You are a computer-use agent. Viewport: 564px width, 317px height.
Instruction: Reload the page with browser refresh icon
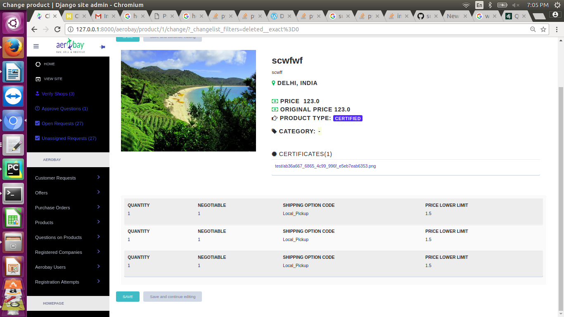pyautogui.click(x=57, y=29)
